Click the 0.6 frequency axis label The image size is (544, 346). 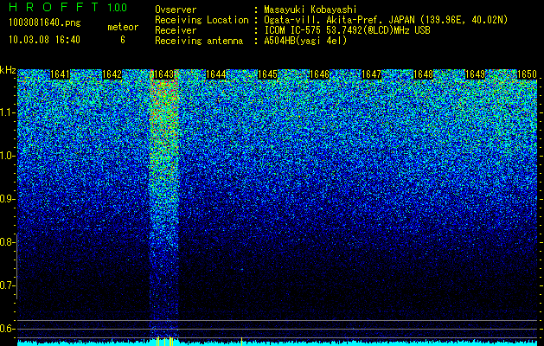[x=7, y=329]
